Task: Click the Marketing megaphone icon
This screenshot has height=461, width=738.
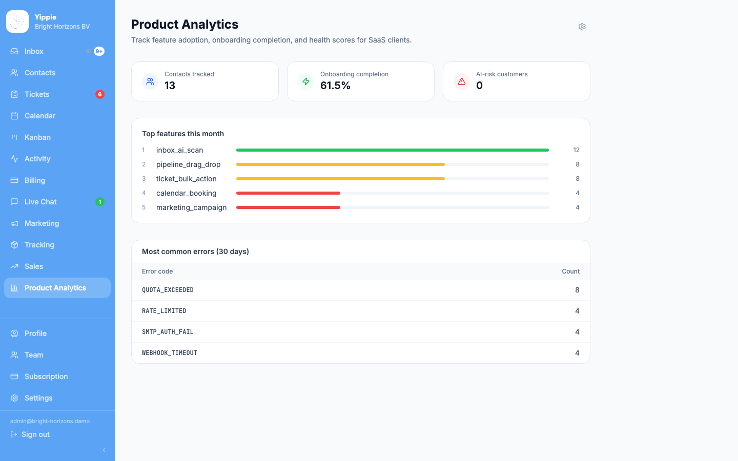Action: pos(14,223)
